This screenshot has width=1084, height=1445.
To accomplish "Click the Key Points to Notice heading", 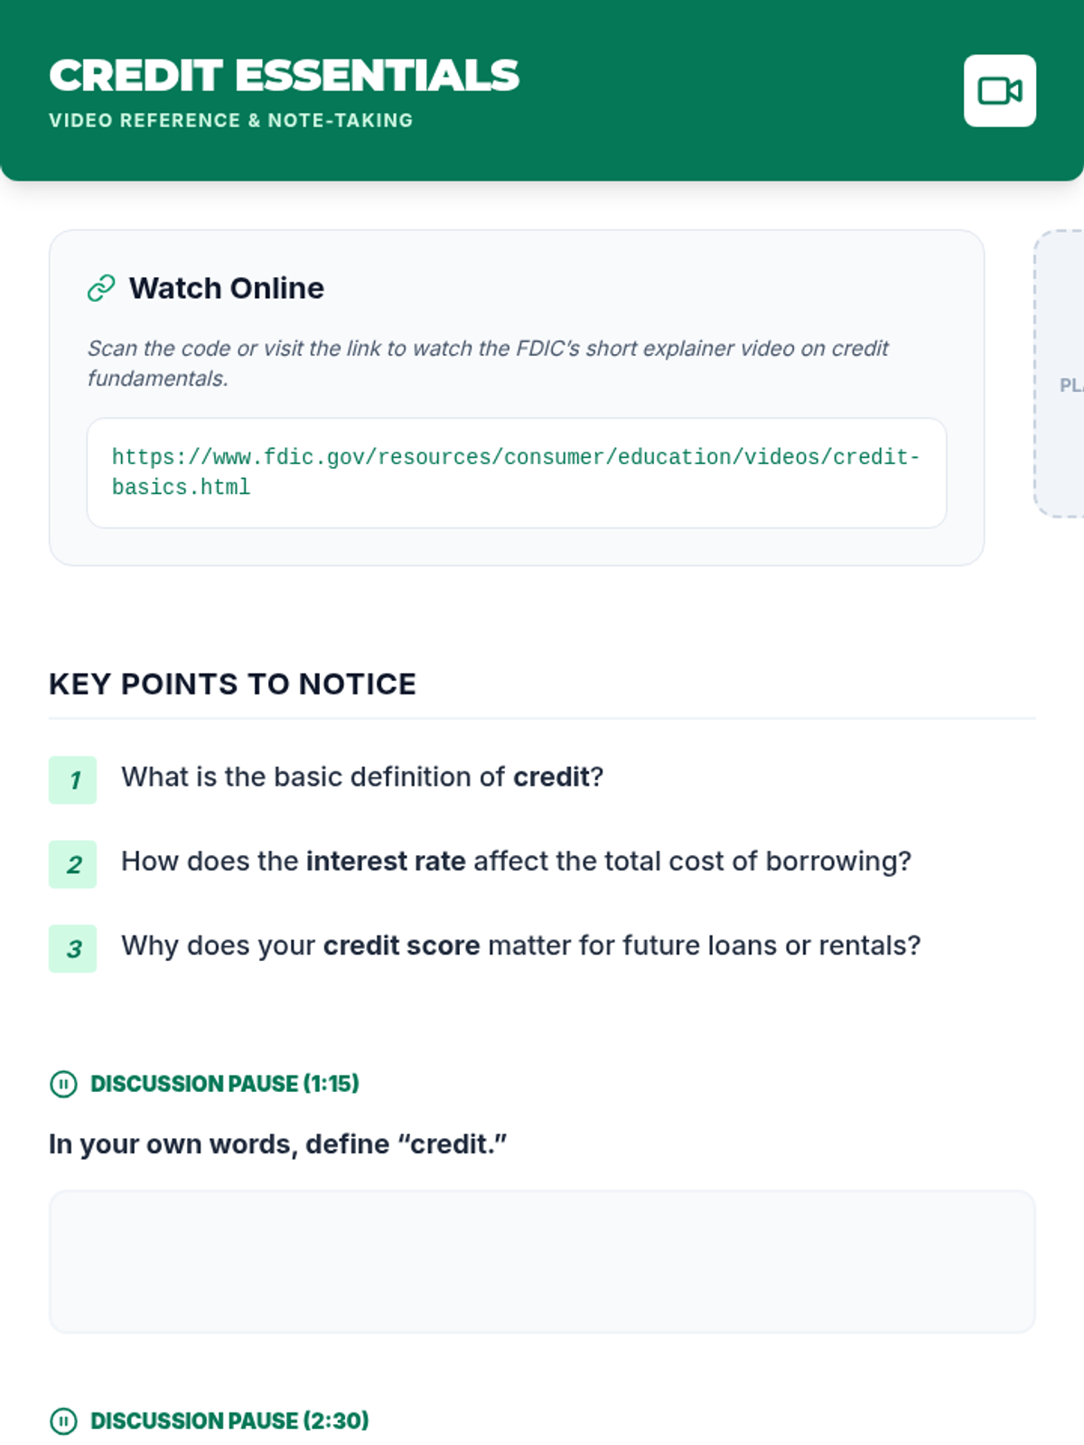I will click(x=232, y=684).
